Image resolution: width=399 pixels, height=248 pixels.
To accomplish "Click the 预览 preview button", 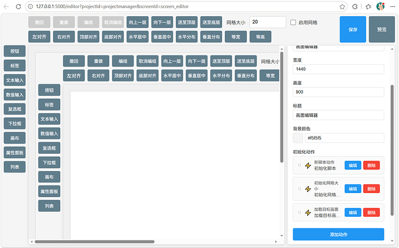I will (382, 29).
